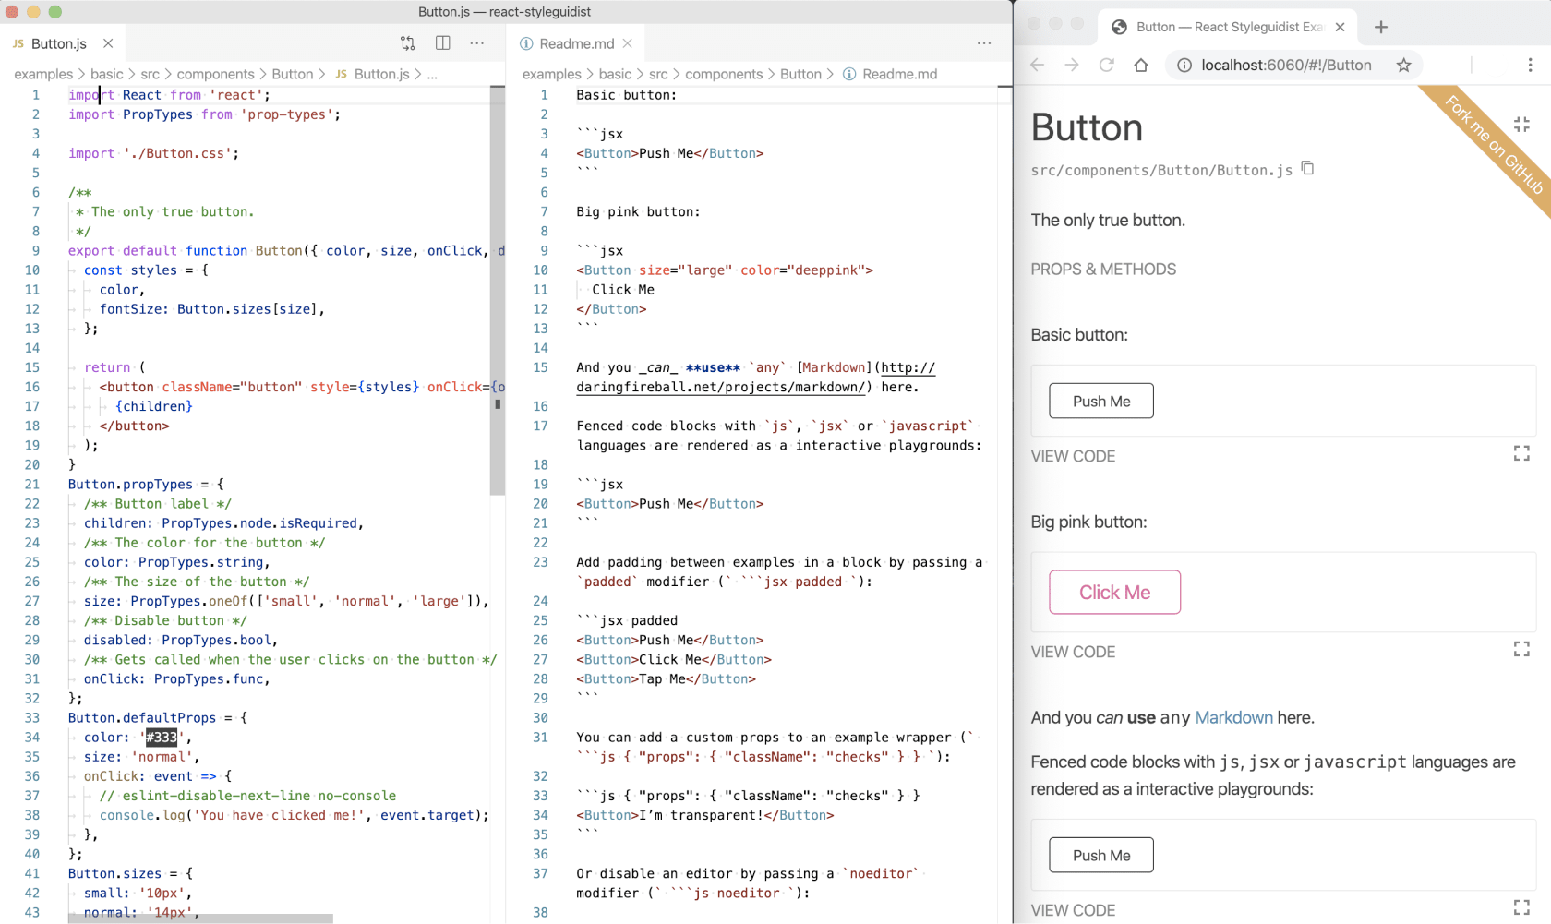Viewport: 1551px width, 924px height.
Task: Open Big pink button example in isolated mode
Action: [x=1521, y=649]
